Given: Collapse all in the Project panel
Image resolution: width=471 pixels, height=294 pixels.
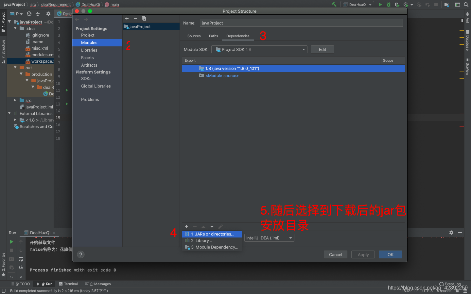Looking at the screenshot, I should [x=38, y=14].
